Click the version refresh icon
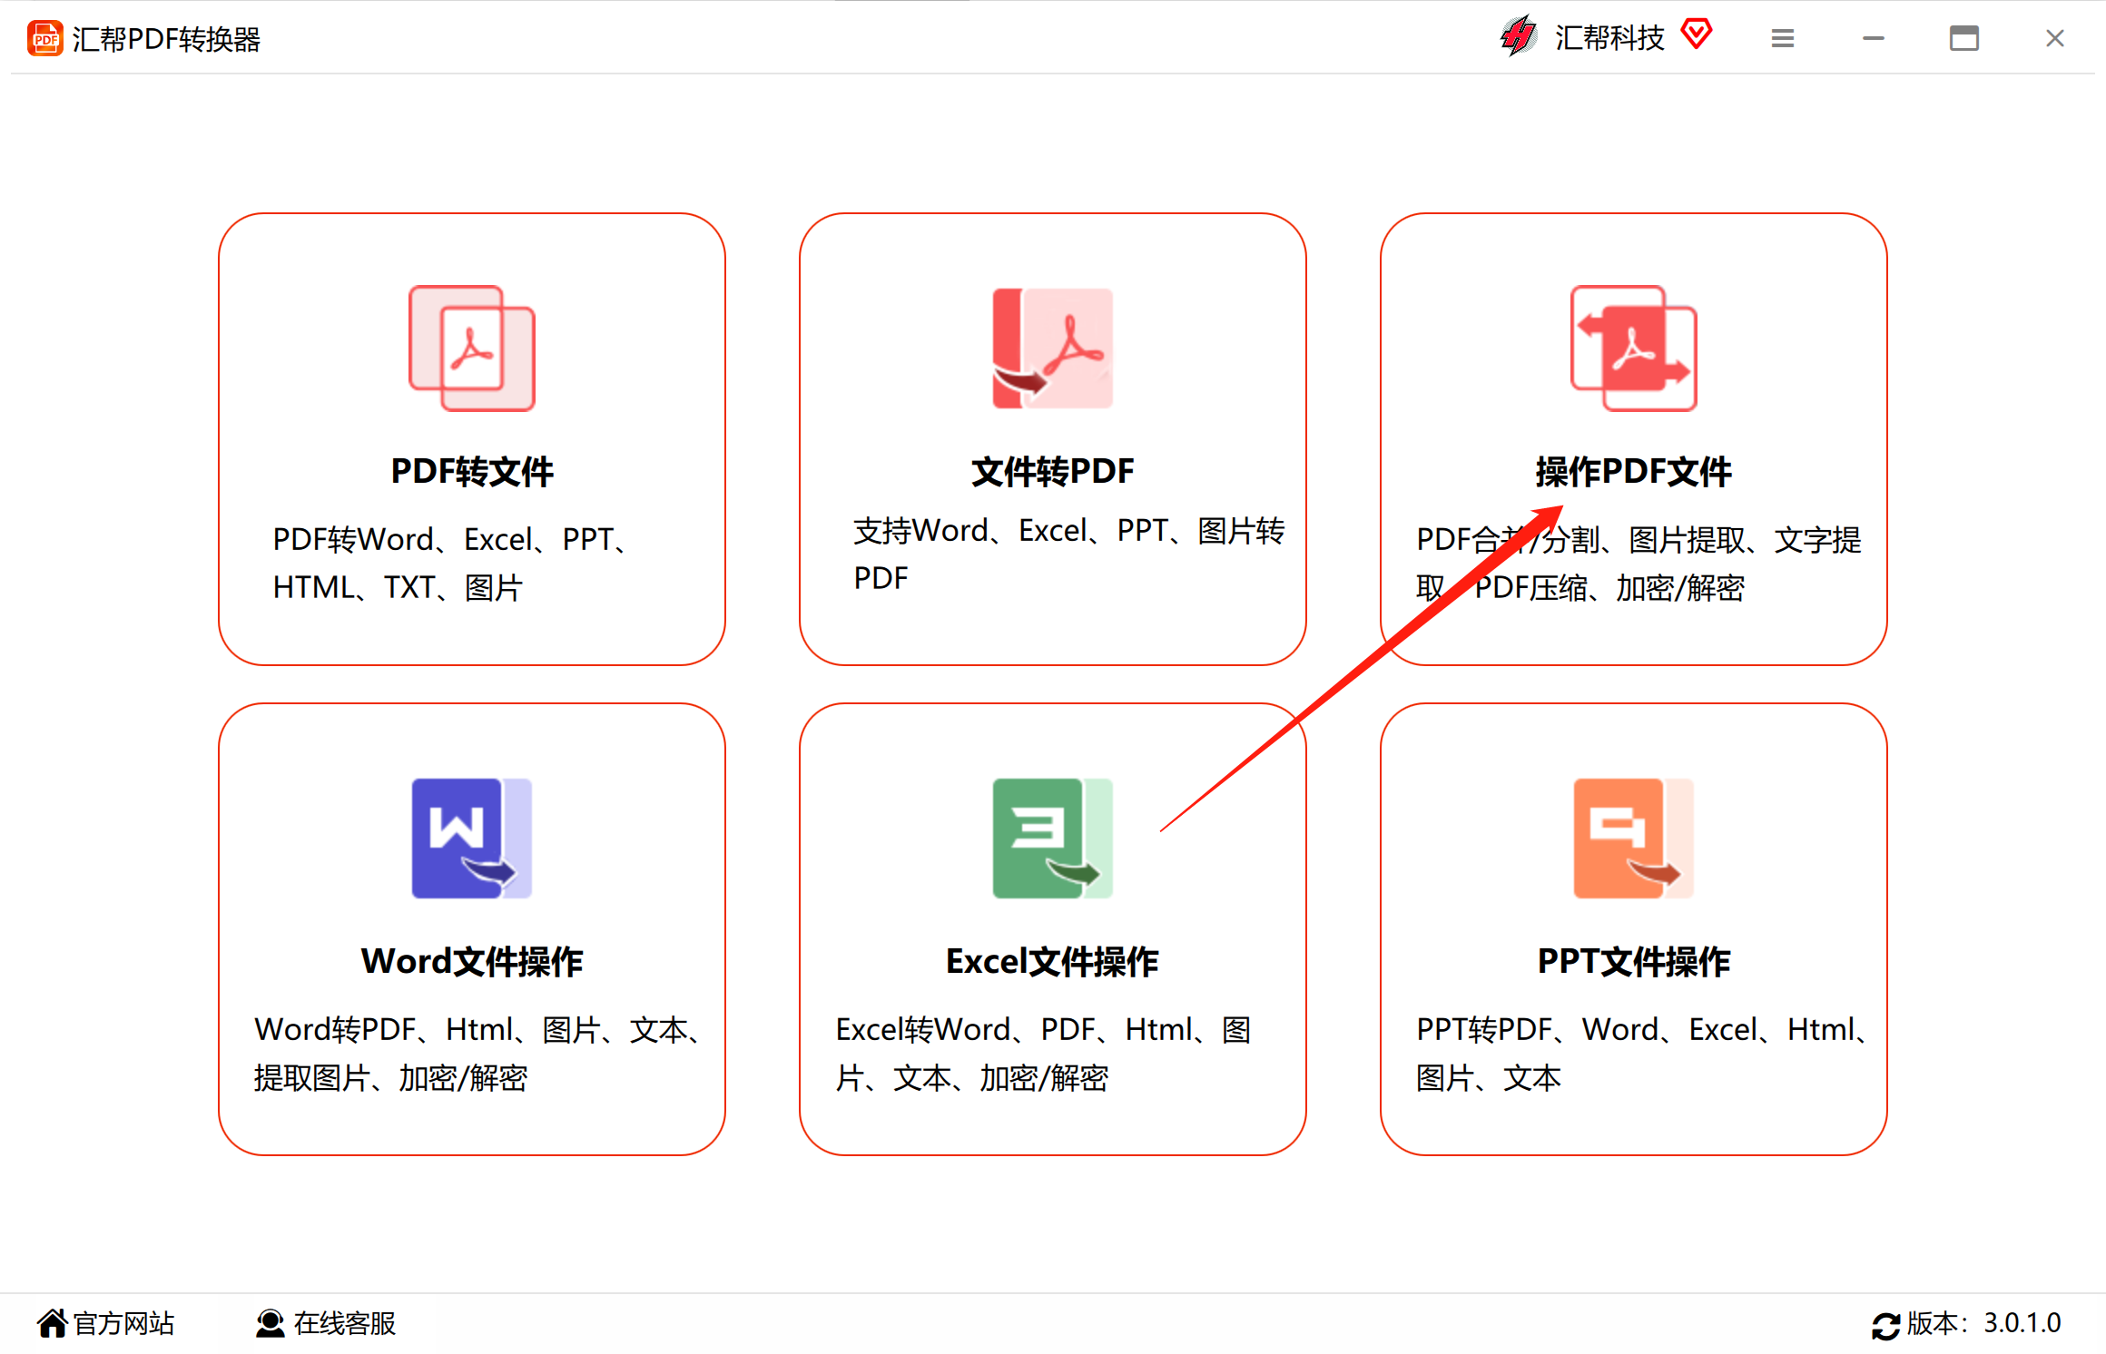Screen dimensions: 2106x1354 tap(1885, 1326)
